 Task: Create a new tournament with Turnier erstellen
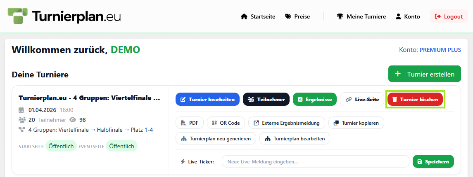tap(424, 74)
